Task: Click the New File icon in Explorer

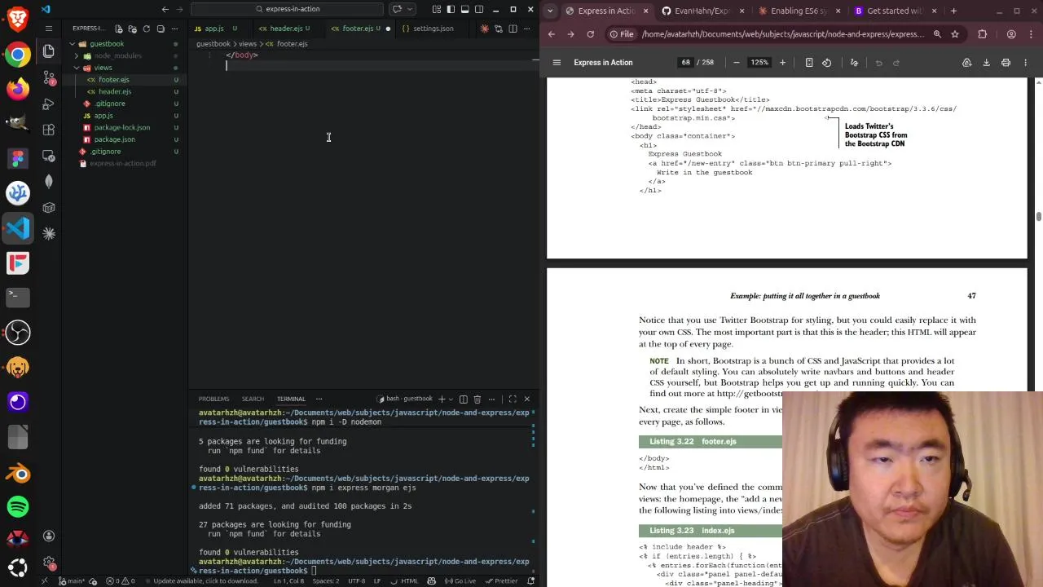Action: click(120, 29)
